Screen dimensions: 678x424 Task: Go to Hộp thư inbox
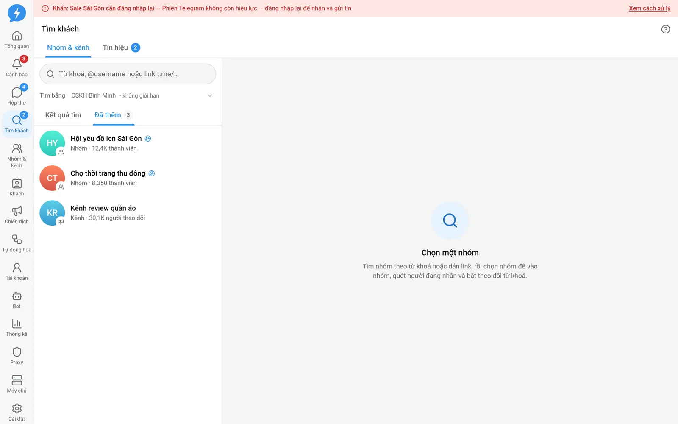pos(17,96)
